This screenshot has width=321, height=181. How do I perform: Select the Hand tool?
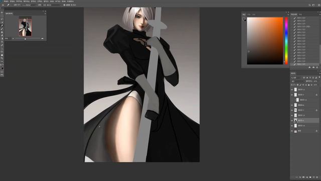2,55
